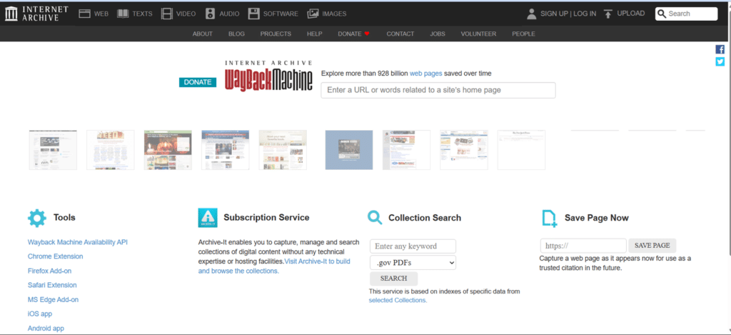Share page via Facebook icon
This screenshot has width=731, height=335.
pos(720,49)
